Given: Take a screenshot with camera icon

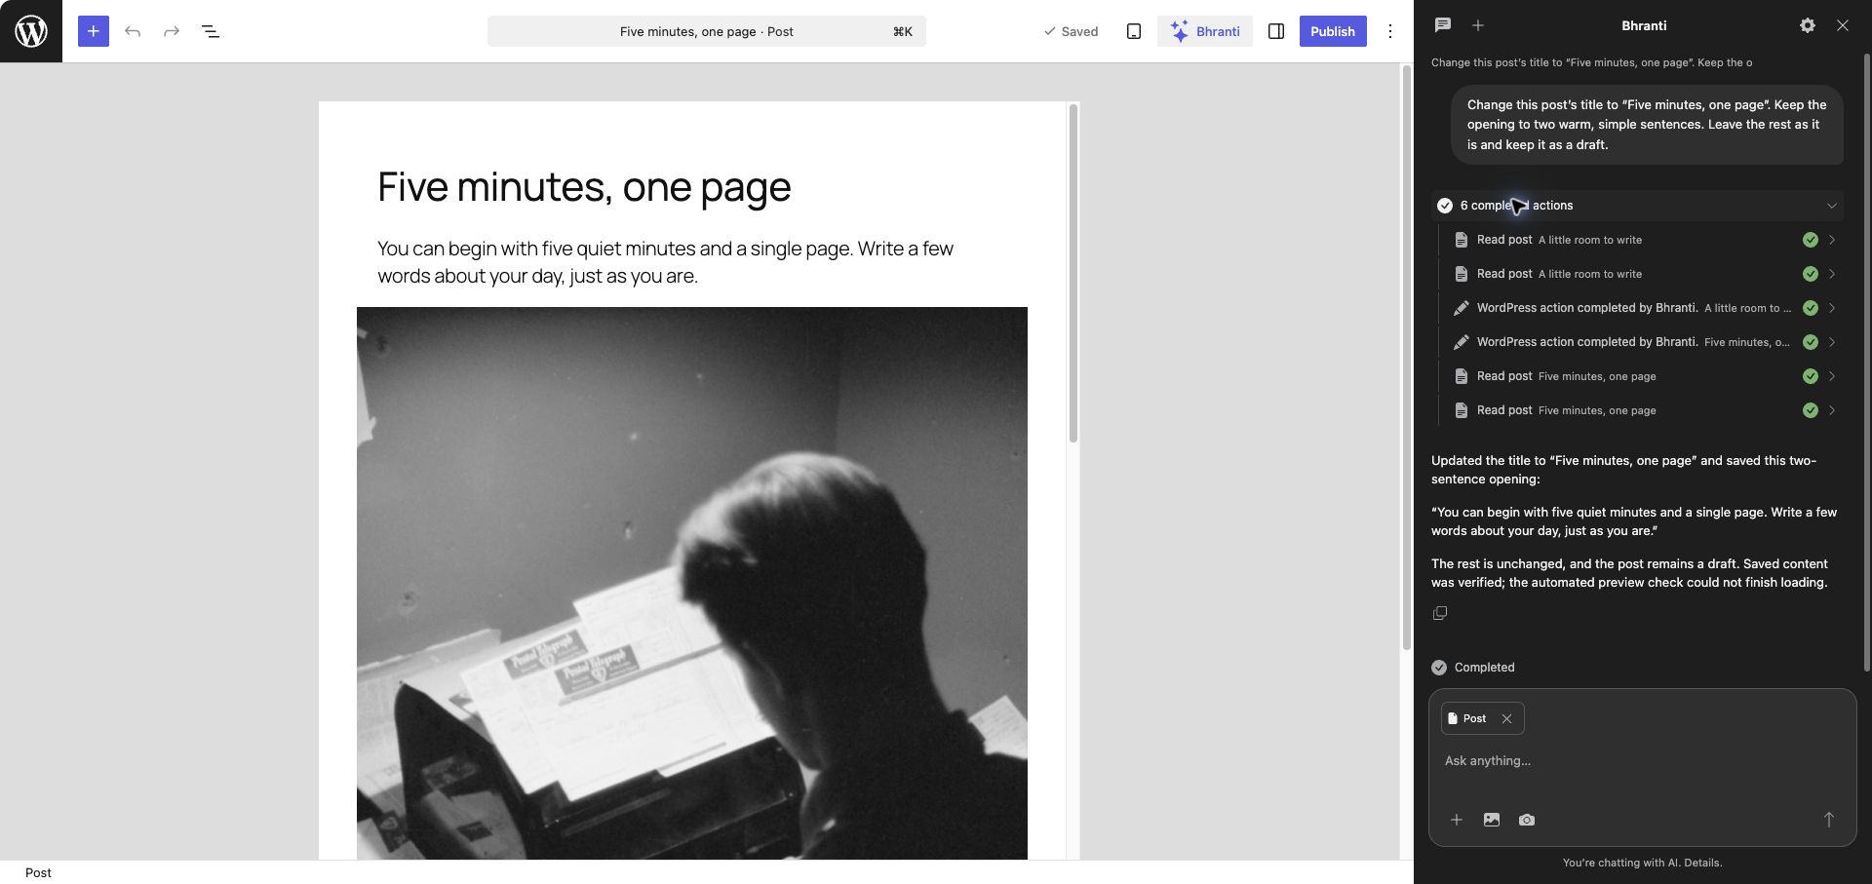Looking at the screenshot, I should point(1527,820).
